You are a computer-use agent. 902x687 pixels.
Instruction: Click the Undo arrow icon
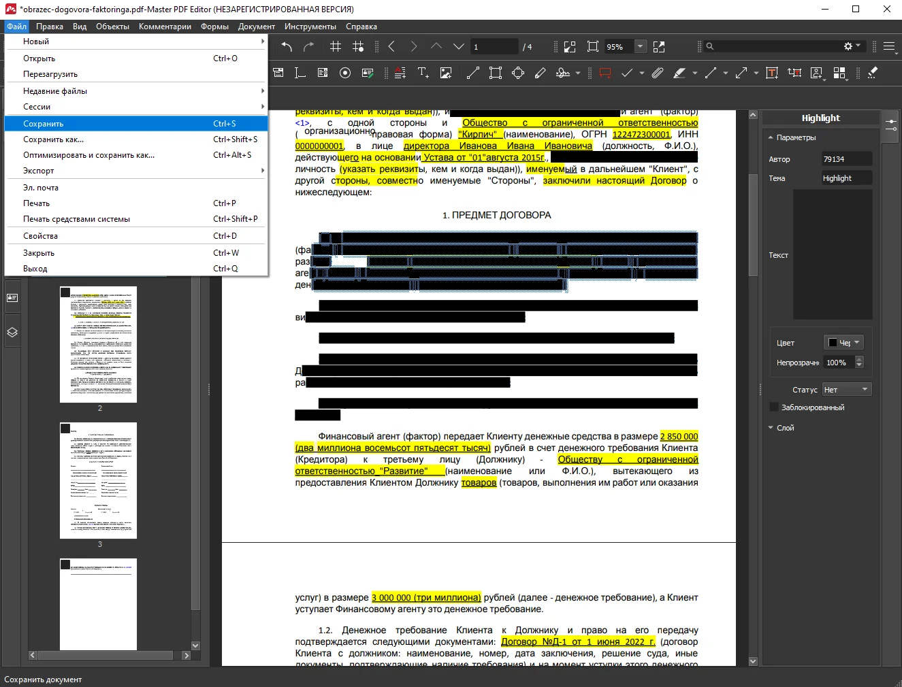(x=287, y=47)
